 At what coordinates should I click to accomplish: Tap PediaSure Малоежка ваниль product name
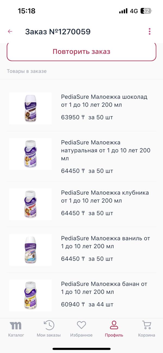point(105,242)
